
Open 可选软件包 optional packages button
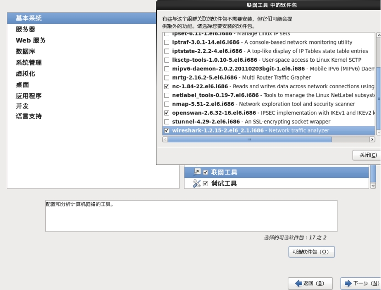pos(311,252)
